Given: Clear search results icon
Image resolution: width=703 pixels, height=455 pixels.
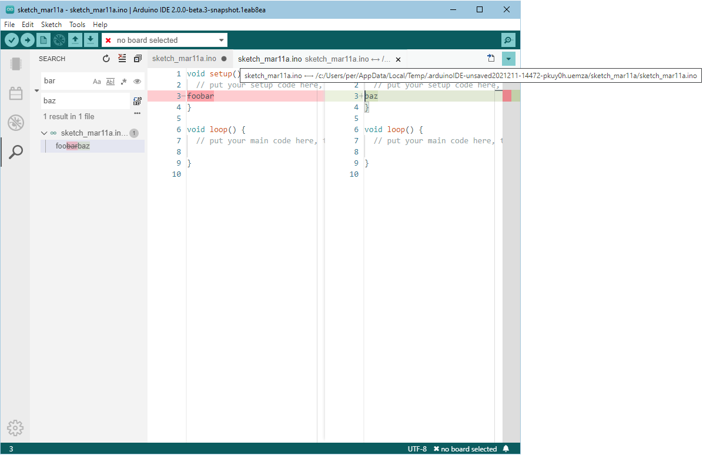Looking at the screenshot, I should pos(122,58).
